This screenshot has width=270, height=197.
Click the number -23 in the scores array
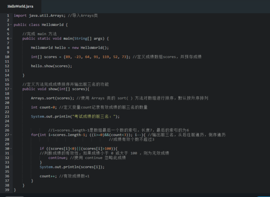point(78,57)
